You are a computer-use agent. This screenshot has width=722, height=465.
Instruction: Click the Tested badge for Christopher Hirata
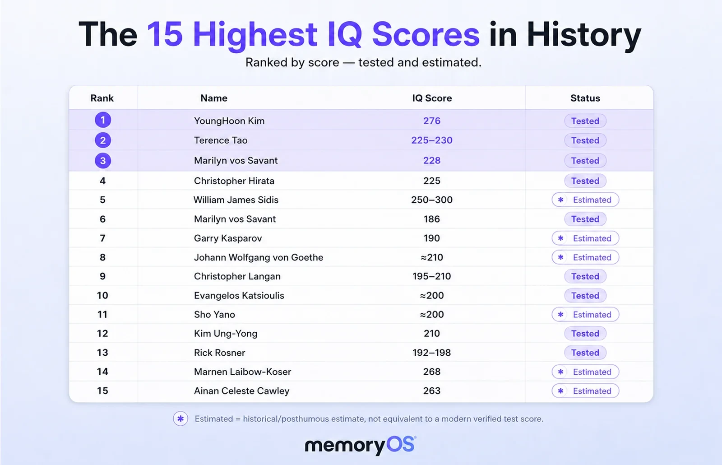[585, 181]
